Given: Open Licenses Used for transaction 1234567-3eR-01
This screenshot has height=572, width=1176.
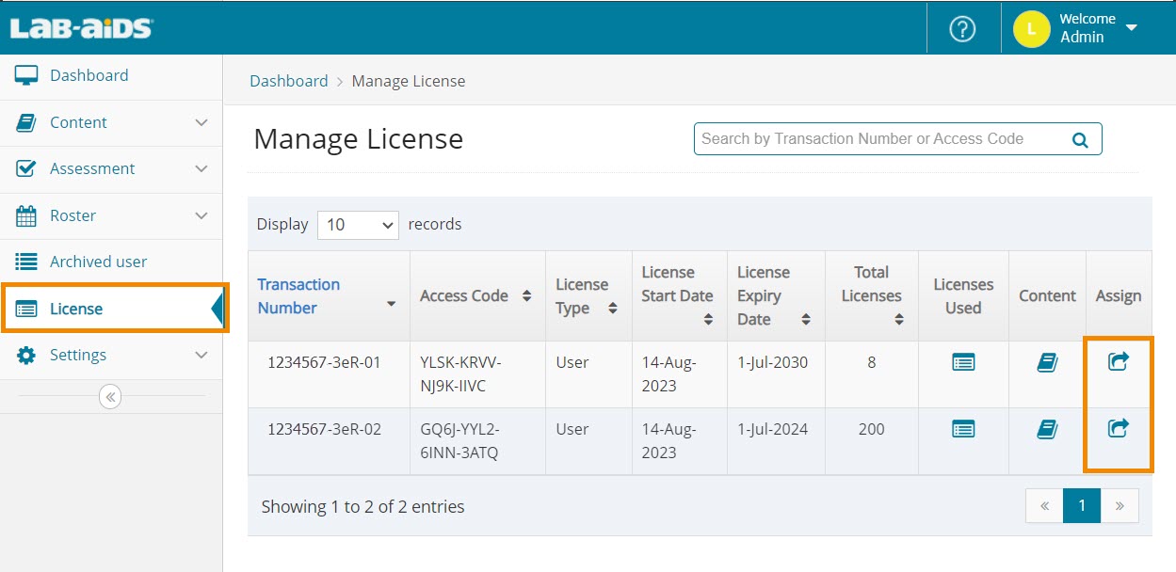Looking at the screenshot, I should (962, 362).
